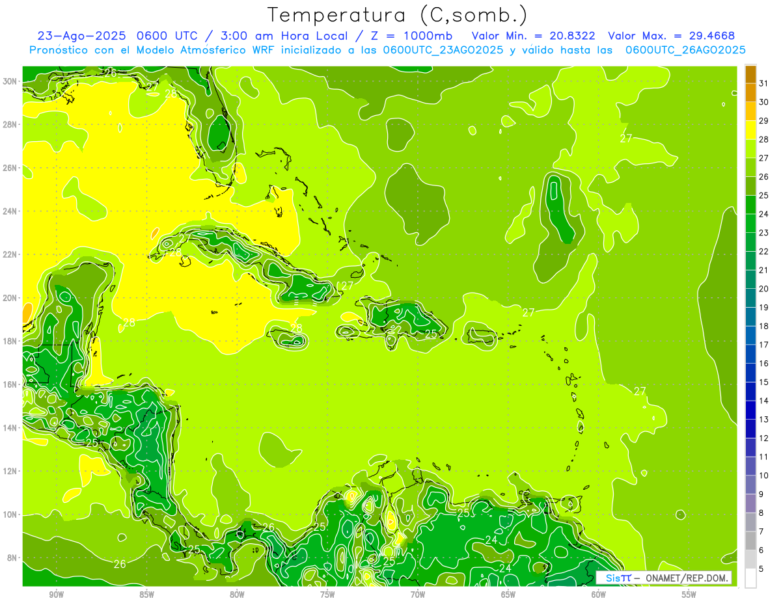Click legend value 29 on the color bar
The height and width of the screenshot is (603, 781).
(x=764, y=121)
